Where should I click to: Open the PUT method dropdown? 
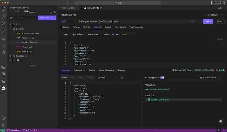pyautogui.click(x=68, y=21)
